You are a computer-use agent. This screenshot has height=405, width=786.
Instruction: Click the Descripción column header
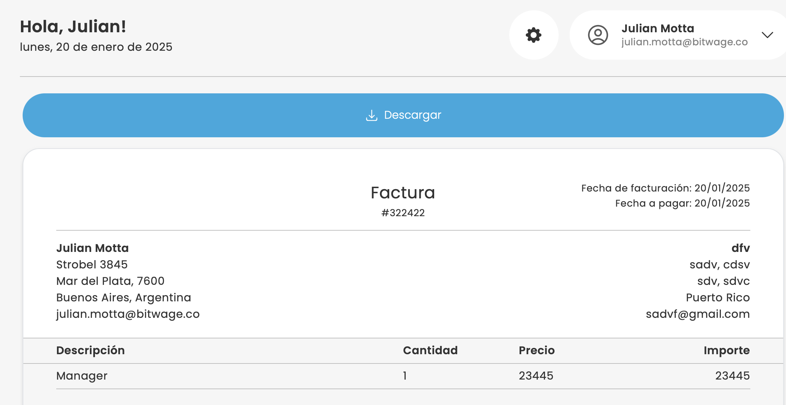tap(90, 350)
